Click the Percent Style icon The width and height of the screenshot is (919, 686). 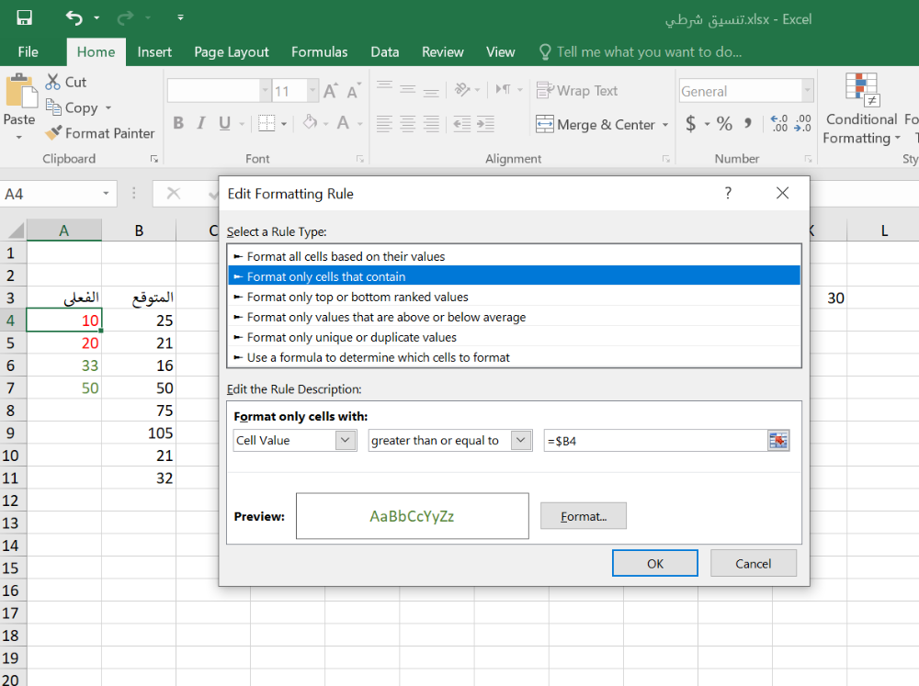pos(724,124)
